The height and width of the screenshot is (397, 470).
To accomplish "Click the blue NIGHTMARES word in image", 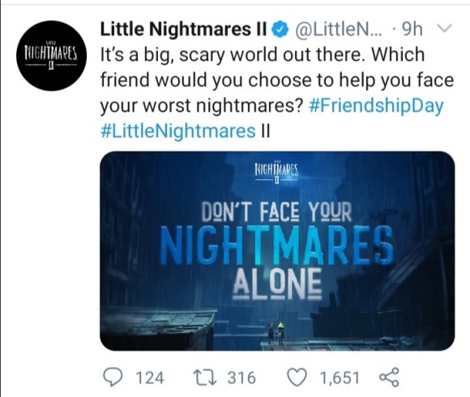I will 276,245.
